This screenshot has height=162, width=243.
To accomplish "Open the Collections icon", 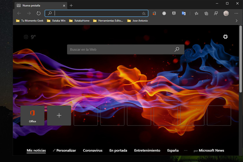I will point(206,13).
